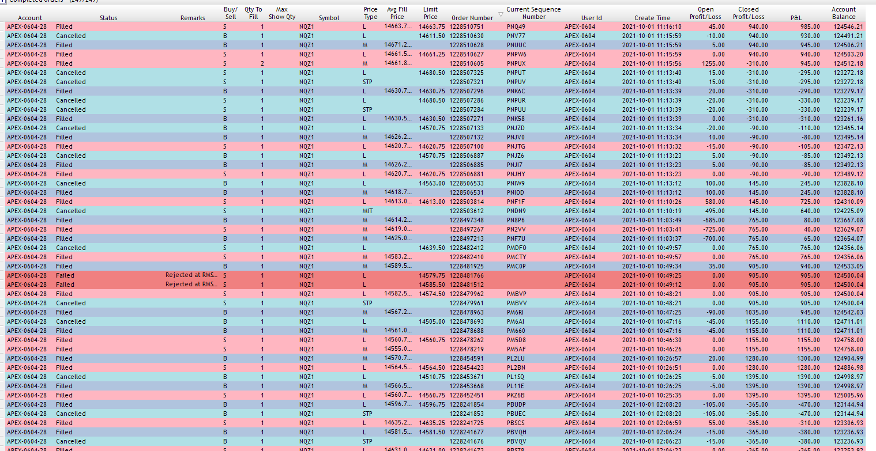Sort by the Buy/Sell column header
The image size is (876, 451).
tap(230, 13)
